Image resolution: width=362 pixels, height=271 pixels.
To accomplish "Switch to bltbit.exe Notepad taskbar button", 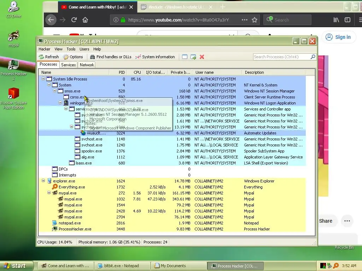I will 122,266.
